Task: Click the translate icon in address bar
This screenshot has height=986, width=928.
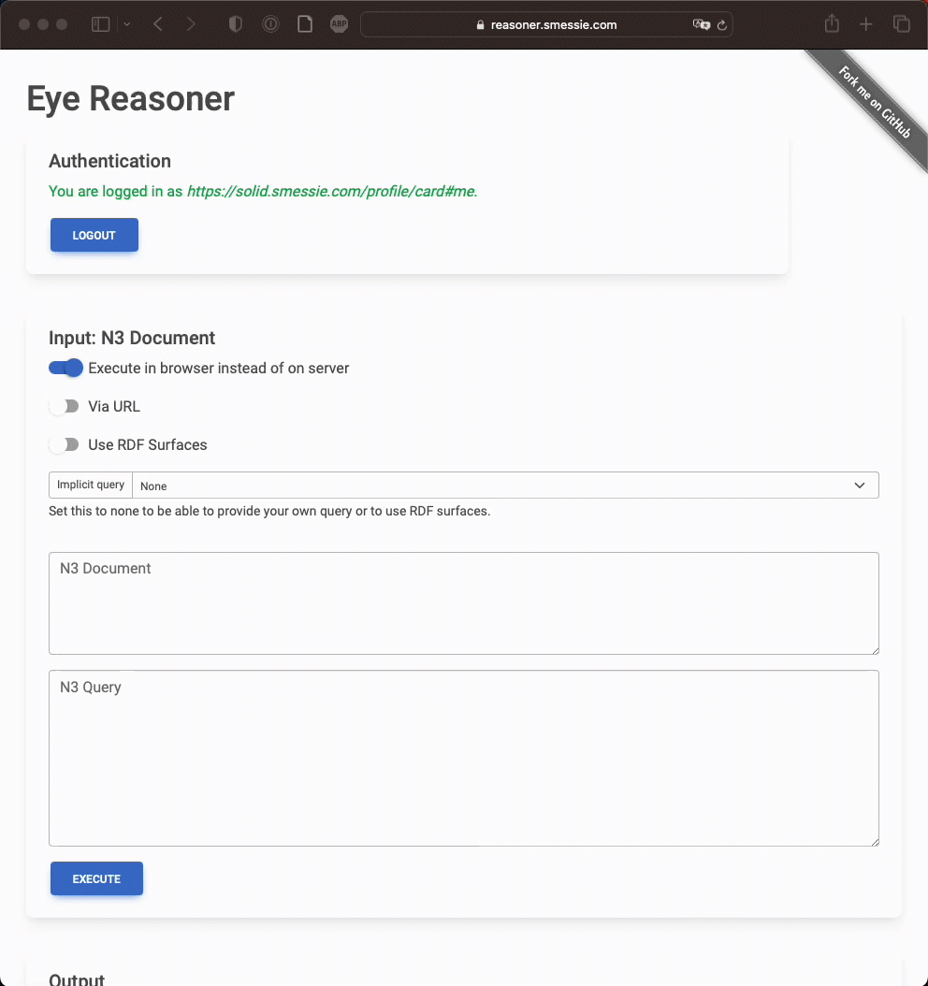Action: (x=701, y=25)
